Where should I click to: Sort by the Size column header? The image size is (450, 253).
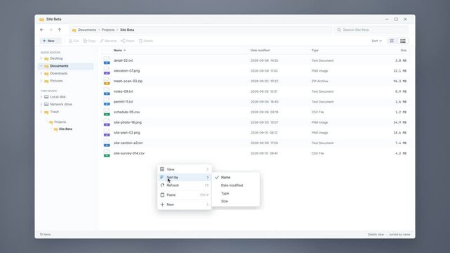[404, 51]
